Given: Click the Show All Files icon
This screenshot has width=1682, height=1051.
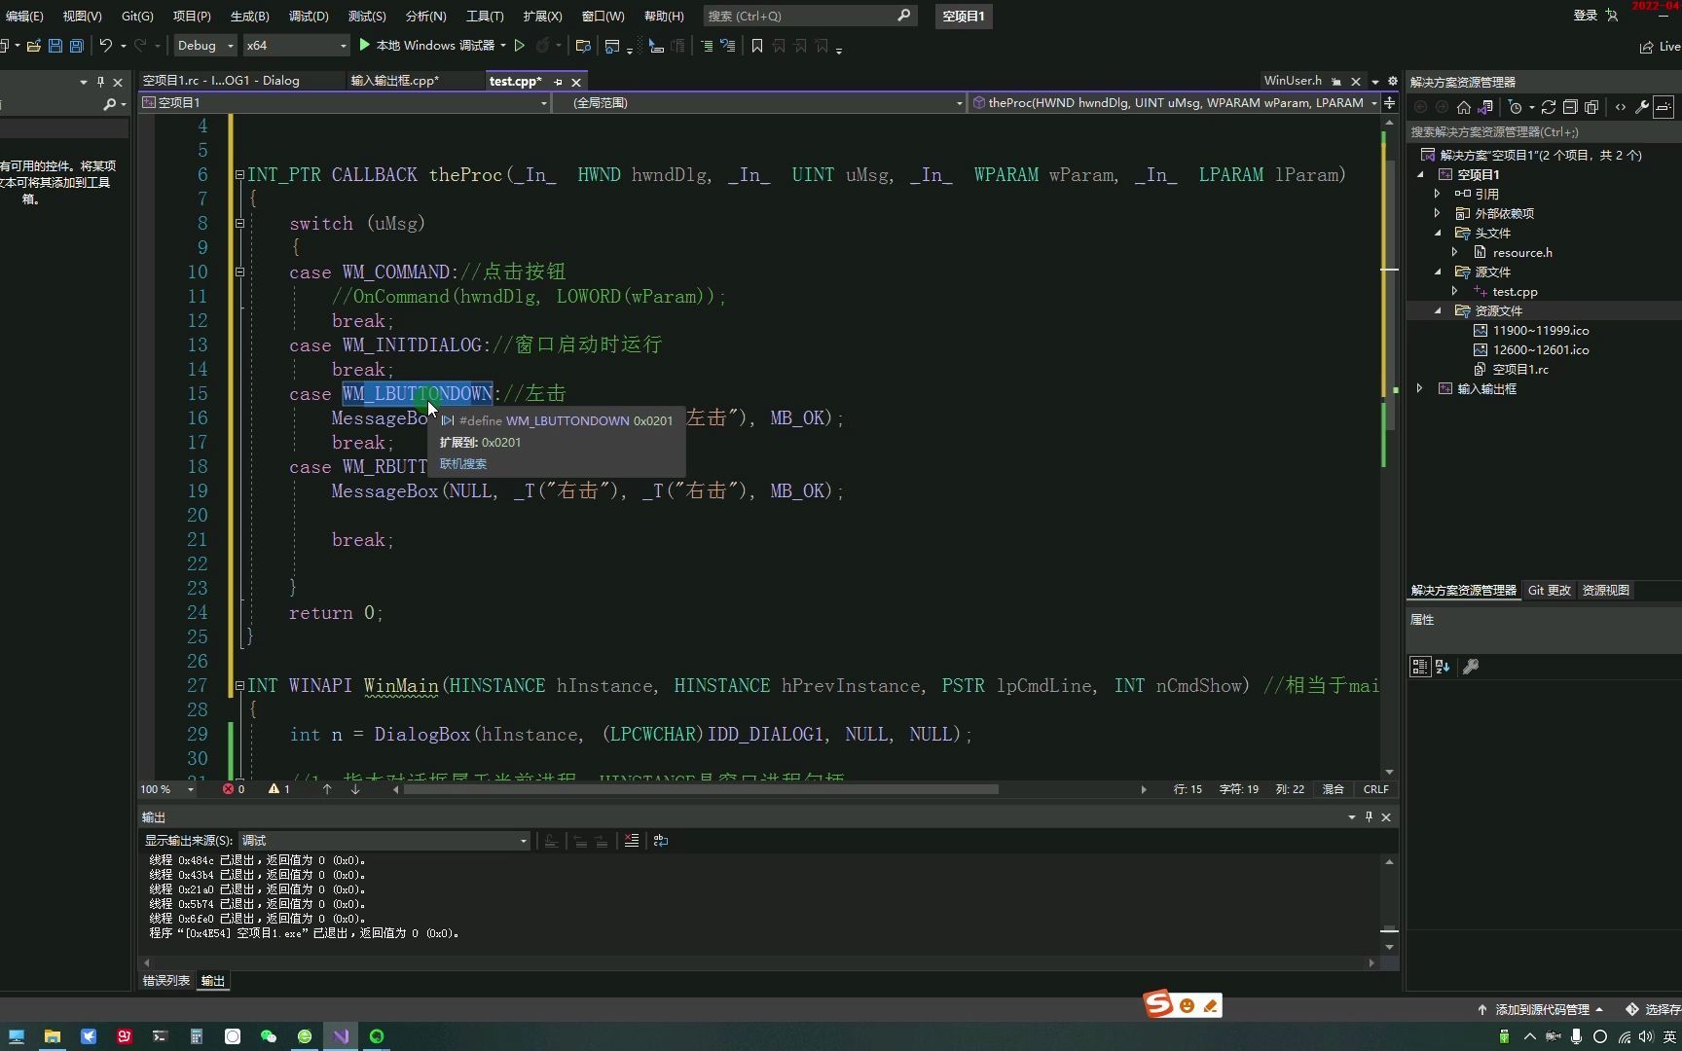Looking at the screenshot, I should 1591,107.
